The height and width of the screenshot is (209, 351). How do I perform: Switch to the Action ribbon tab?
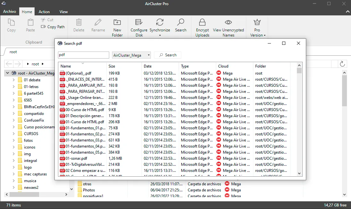44,12
